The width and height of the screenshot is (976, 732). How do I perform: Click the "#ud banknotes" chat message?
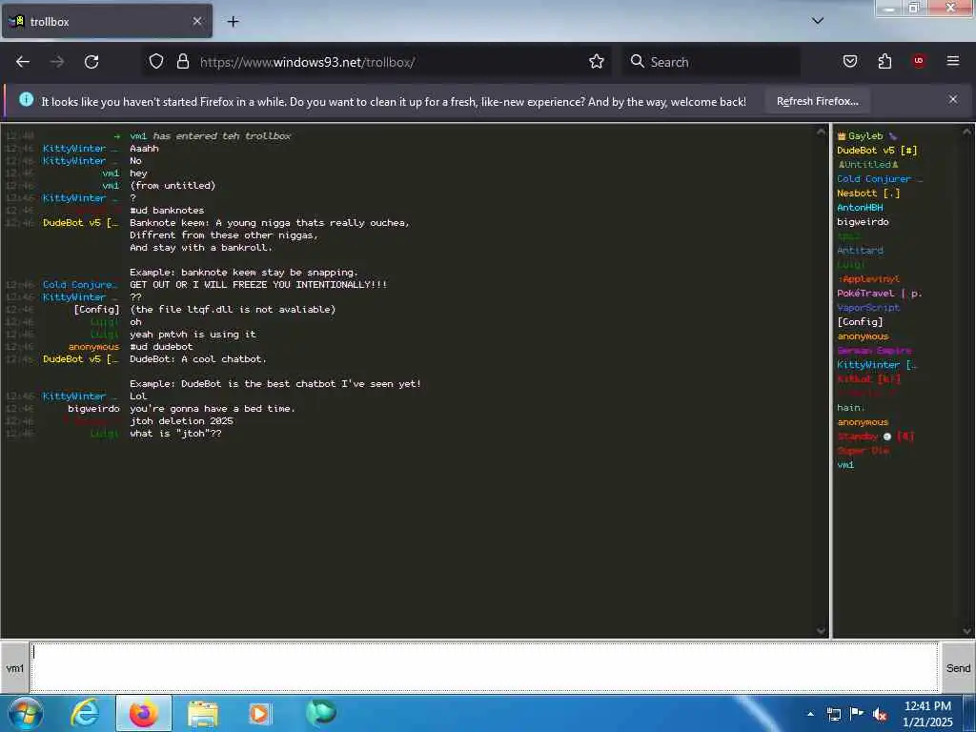(167, 211)
